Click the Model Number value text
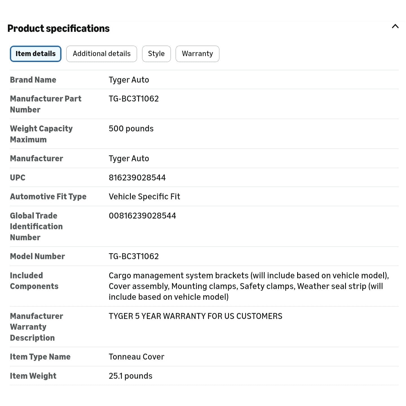Viewport: 406px width, 406px height. click(134, 256)
